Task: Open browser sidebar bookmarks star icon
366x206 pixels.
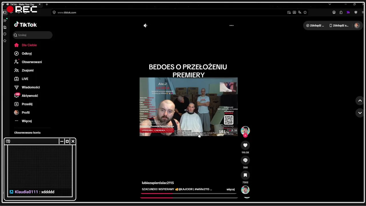Action: pos(5,41)
